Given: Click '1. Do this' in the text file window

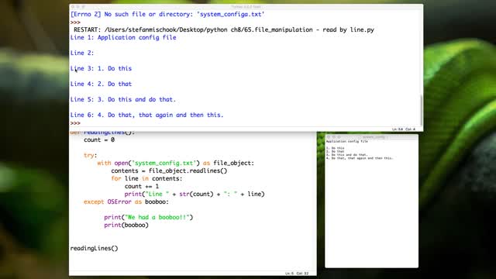Looking at the screenshot, I should (336, 148).
